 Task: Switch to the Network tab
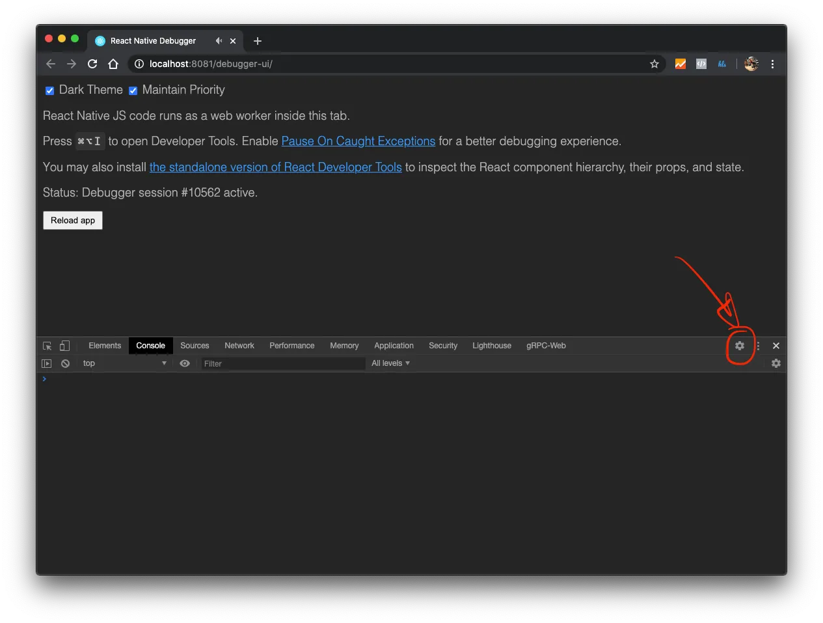click(239, 346)
